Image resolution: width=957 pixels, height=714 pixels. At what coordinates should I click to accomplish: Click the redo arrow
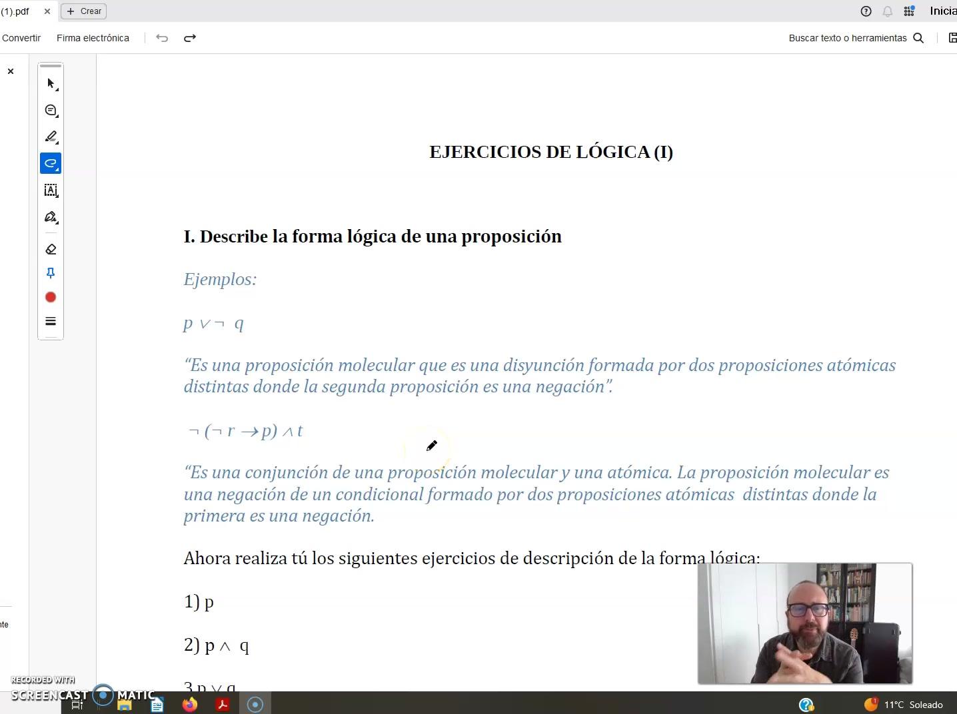[x=190, y=38]
